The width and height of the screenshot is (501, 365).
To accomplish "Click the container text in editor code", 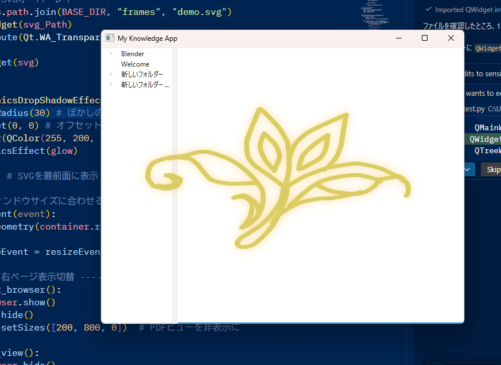I will click(x=64, y=227).
